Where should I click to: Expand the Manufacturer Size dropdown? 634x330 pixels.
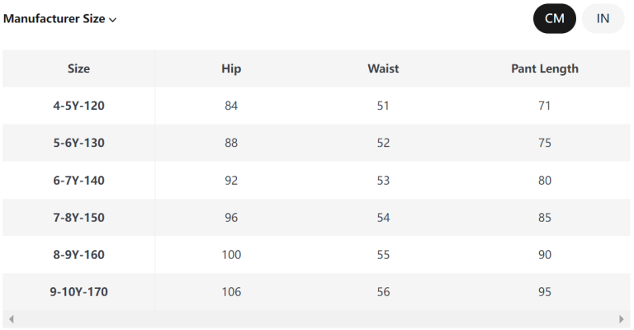click(60, 19)
